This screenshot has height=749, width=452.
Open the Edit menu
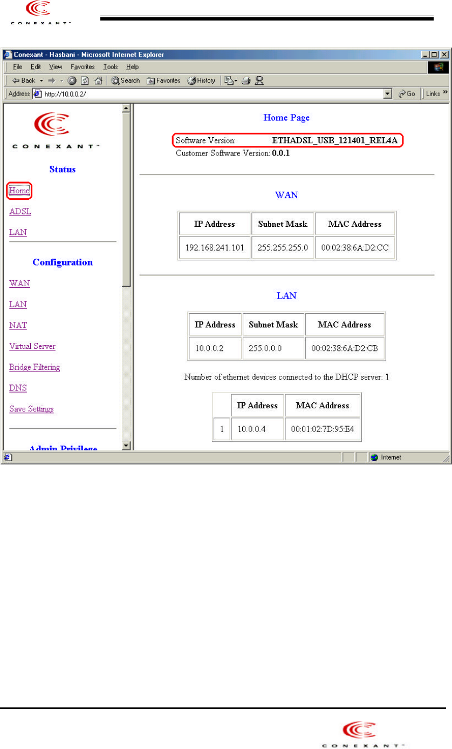pos(36,67)
